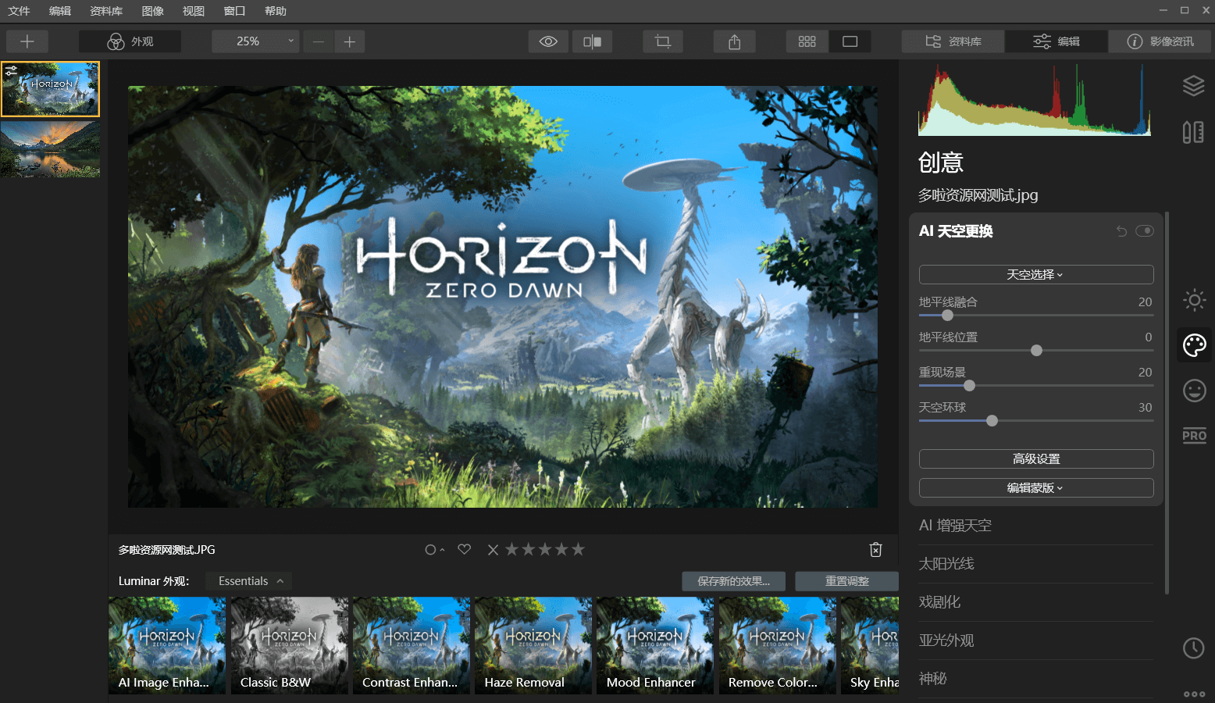1215x703 pixels.
Task: Open the 帮助 menu
Action: point(276,11)
